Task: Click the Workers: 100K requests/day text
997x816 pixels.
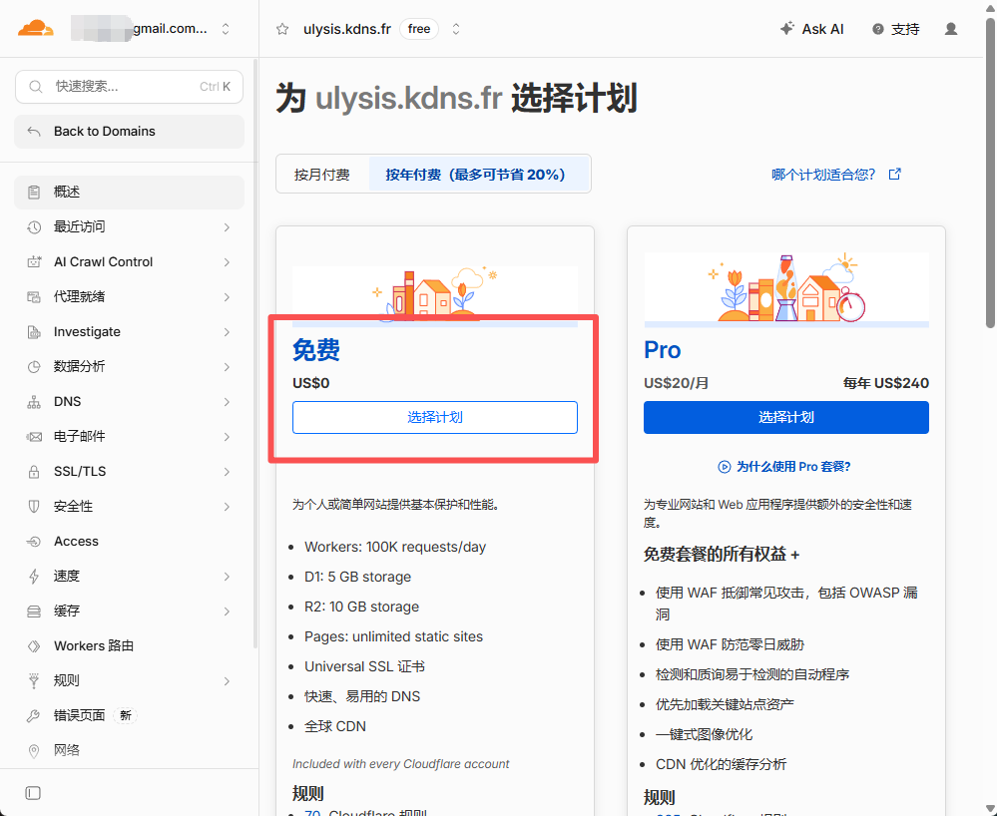Action: point(395,548)
